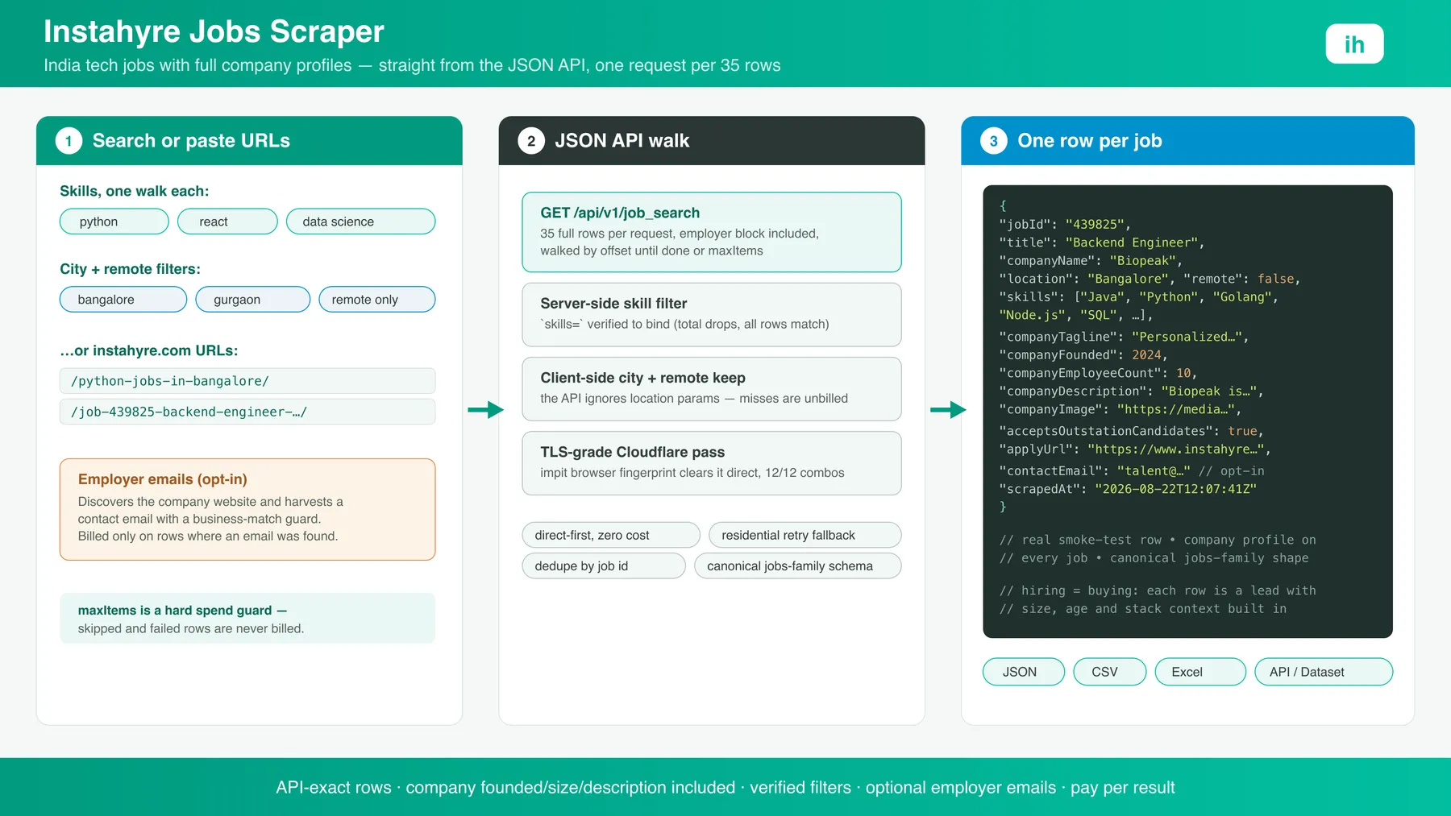Image resolution: width=1451 pixels, height=816 pixels.
Task: Pick the "bangalore" city filter chip
Action: tap(123, 300)
